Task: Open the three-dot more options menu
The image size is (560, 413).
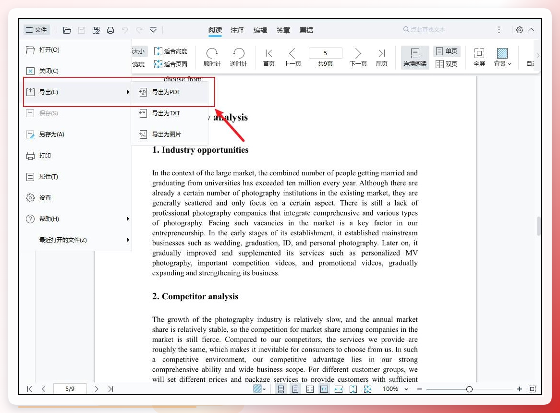Action: (499, 30)
